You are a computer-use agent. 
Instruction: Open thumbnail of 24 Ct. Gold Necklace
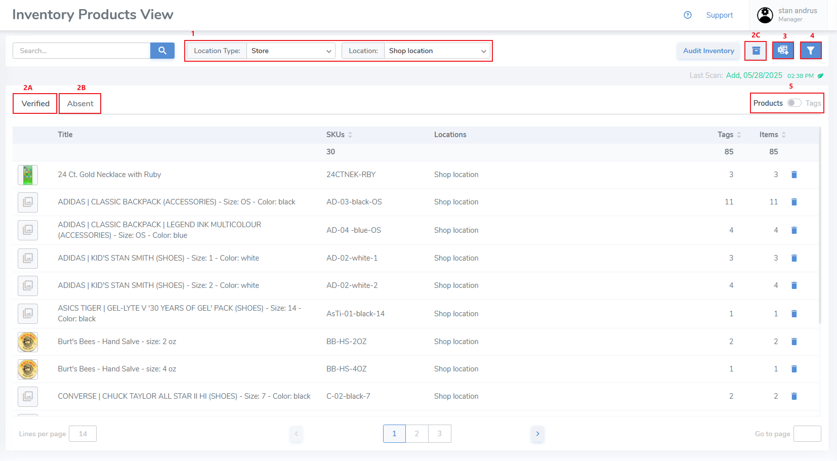[28, 175]
